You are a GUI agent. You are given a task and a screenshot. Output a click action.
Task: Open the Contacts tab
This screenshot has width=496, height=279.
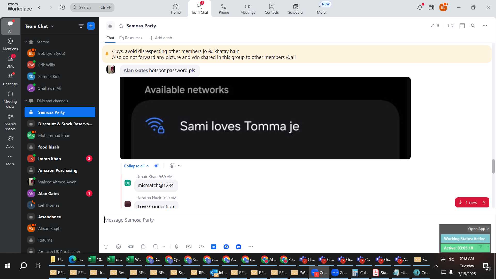[272, 9]
